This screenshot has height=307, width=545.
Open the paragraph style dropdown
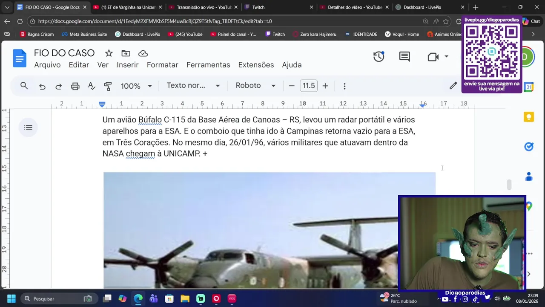(193, 86)
